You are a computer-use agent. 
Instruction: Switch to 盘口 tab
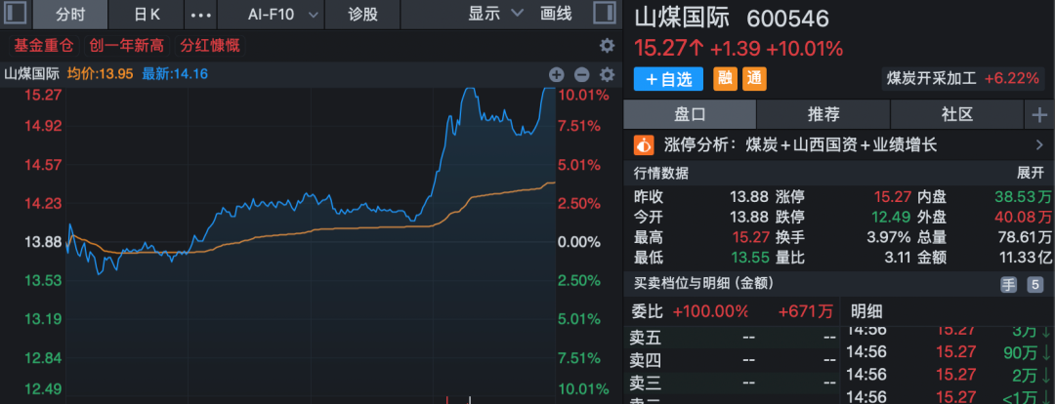(x=691, y=114)
